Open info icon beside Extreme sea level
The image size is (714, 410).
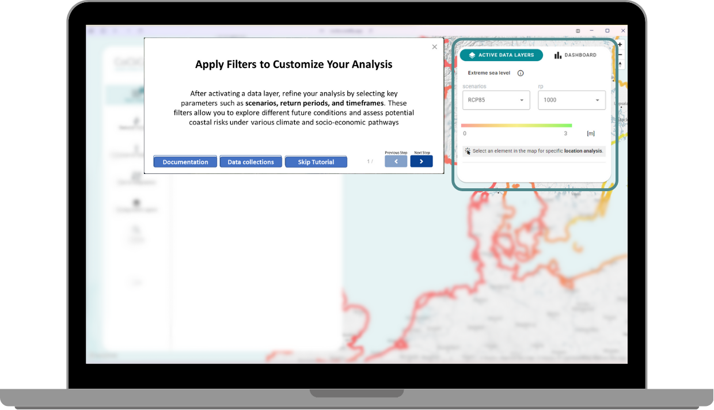[521, 73]
